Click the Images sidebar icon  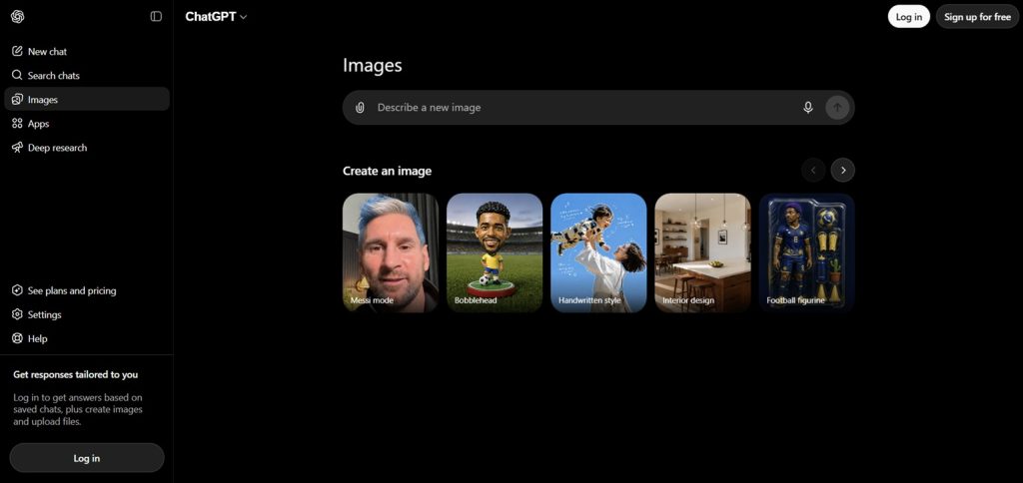coord(18,99)
